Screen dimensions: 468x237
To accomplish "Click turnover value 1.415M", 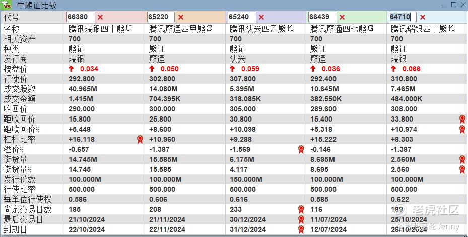I will click(x=81, y=99).
